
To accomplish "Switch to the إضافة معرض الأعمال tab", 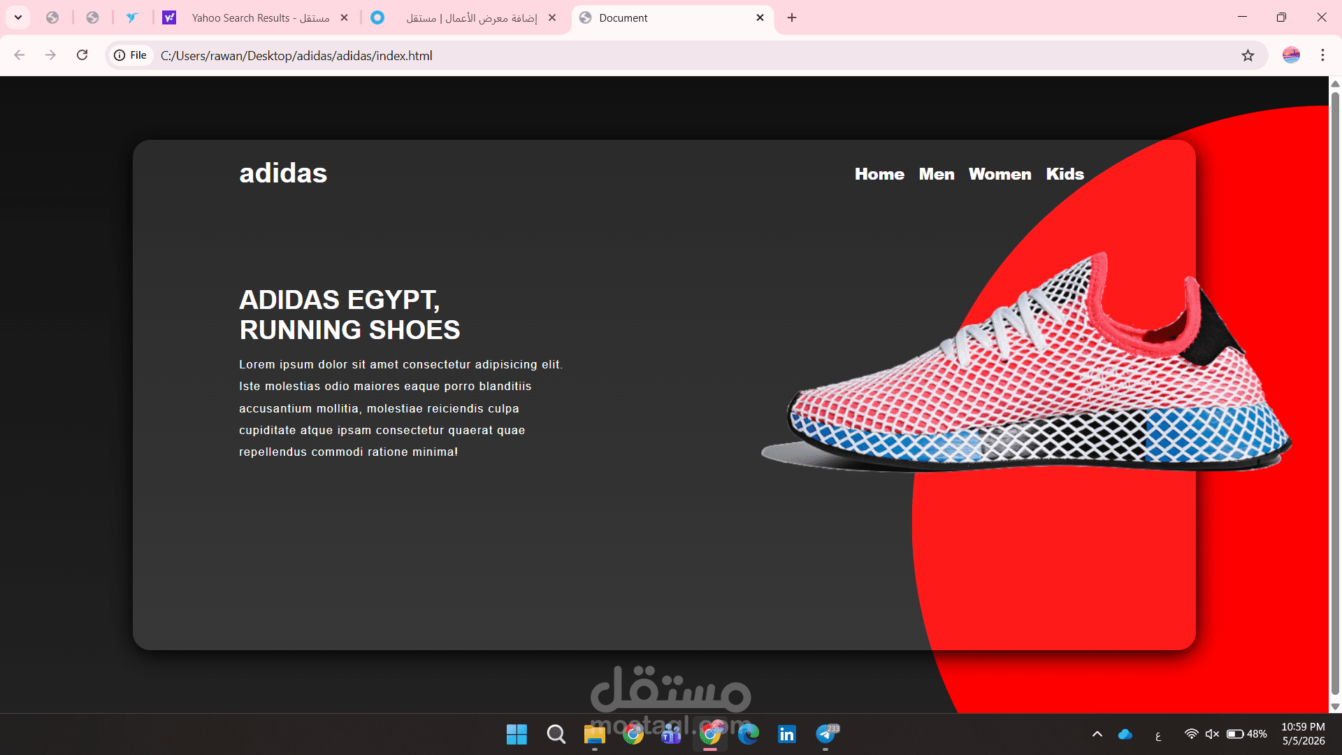I will point(464,17).
